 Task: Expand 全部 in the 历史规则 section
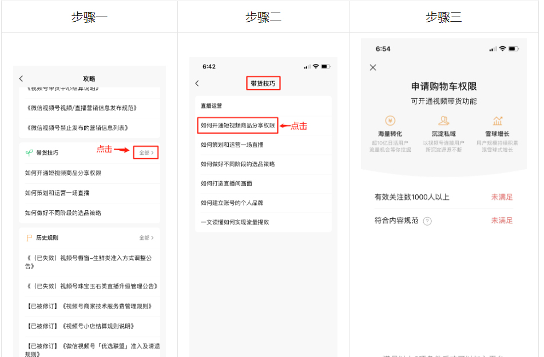pyautogui.click(x=146, y=238)
